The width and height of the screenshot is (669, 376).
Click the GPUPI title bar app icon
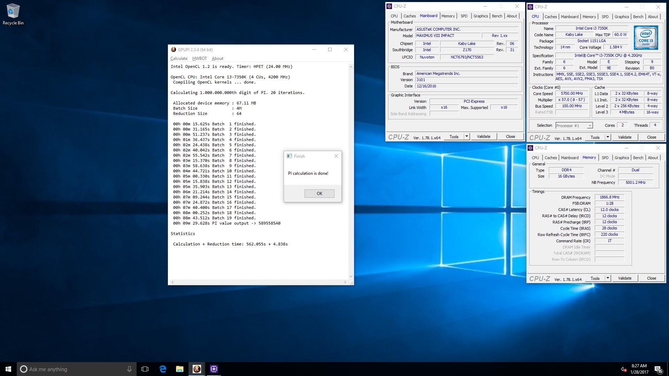coord(173,49)
